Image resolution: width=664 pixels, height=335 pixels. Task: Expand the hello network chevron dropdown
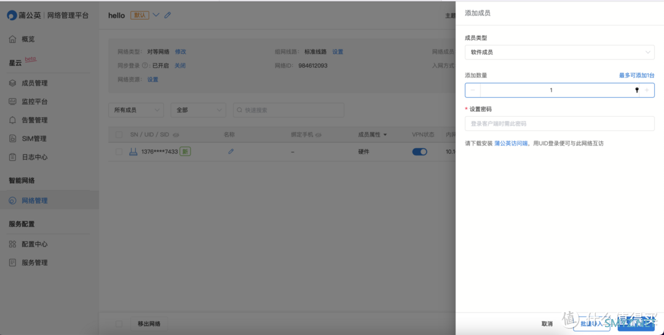[x=156, y=15]
